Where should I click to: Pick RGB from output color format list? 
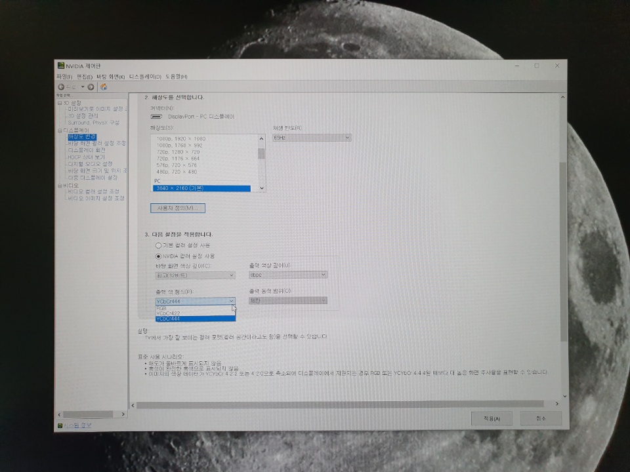click(196, 308)
